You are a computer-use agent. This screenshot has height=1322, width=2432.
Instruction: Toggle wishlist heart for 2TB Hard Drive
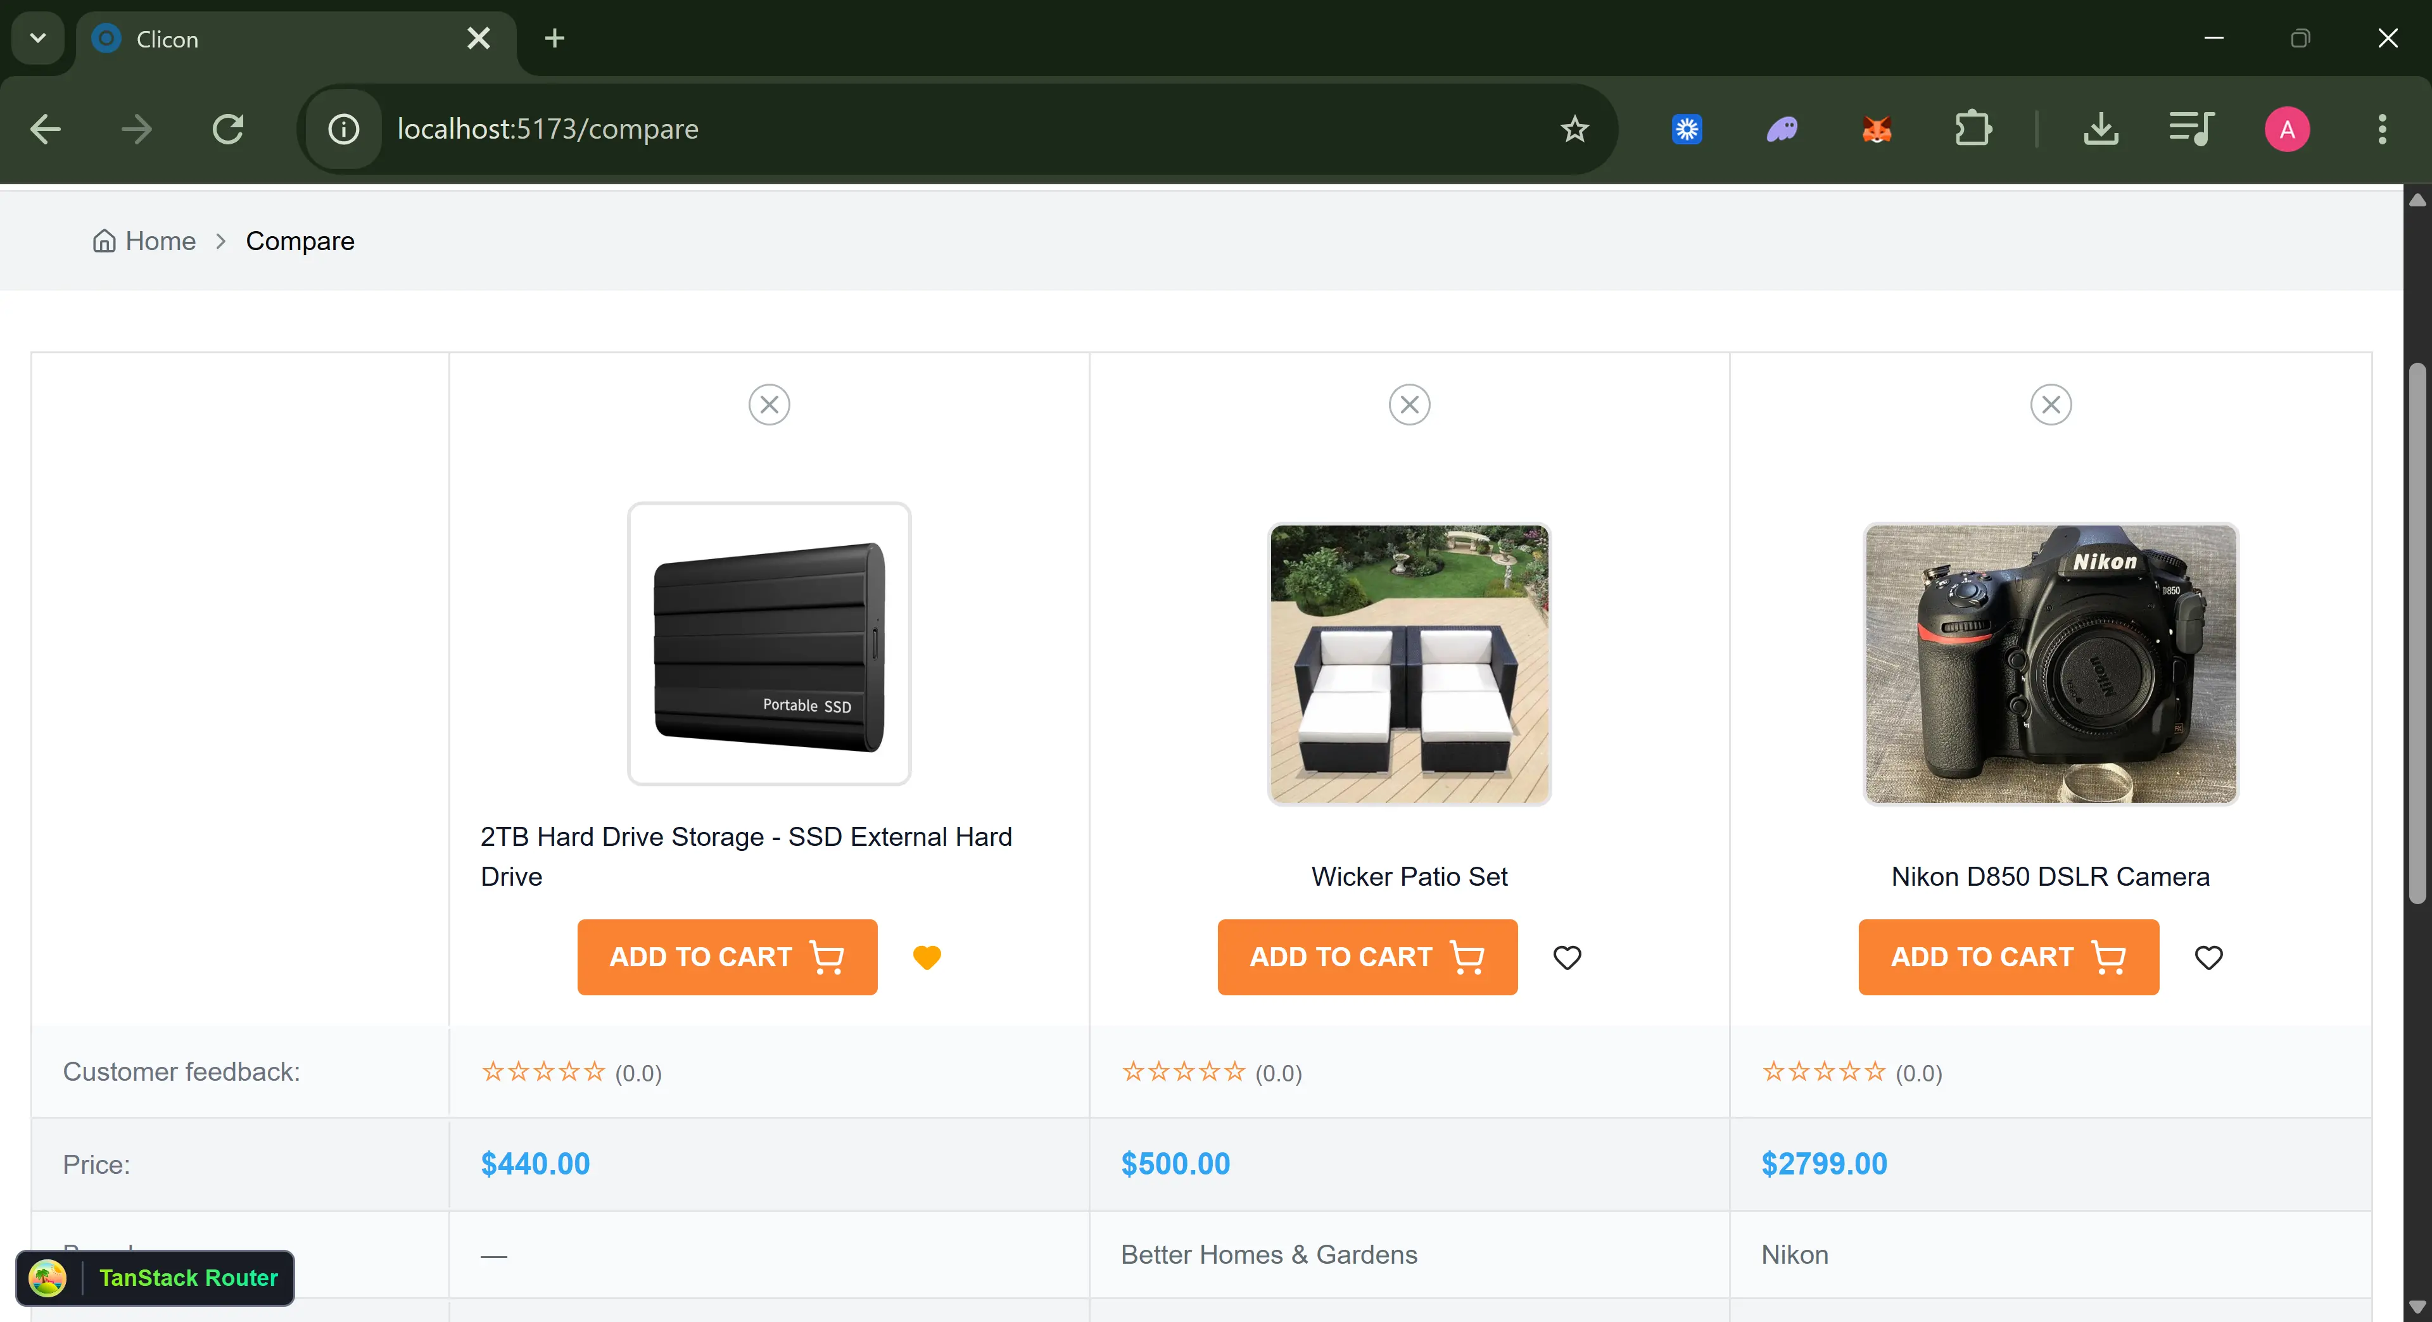click(927, 957)
